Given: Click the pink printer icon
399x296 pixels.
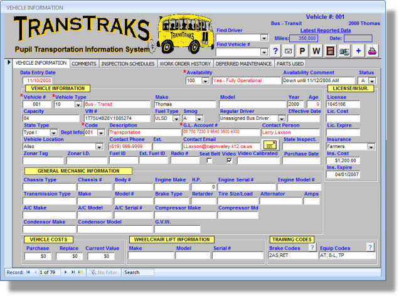Looking at the screenshot, I should [x=373, y=51].
